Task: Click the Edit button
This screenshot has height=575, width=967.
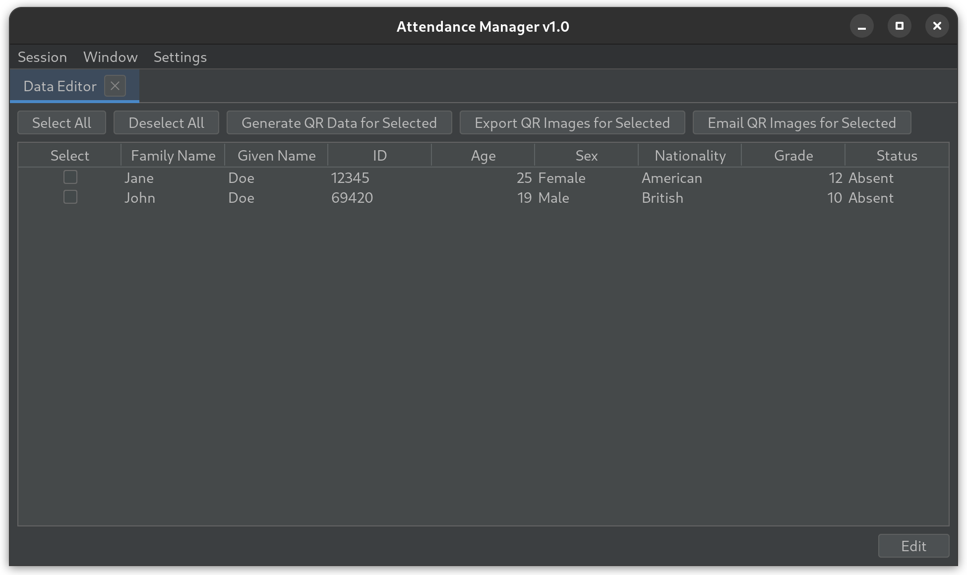Action: pyautogui.click(x=913, y=546)
